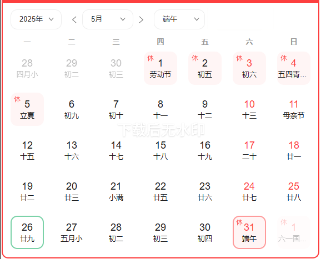Choose May 11 母亲节
This screenshot has height=259, width=321.
point(294,109)
